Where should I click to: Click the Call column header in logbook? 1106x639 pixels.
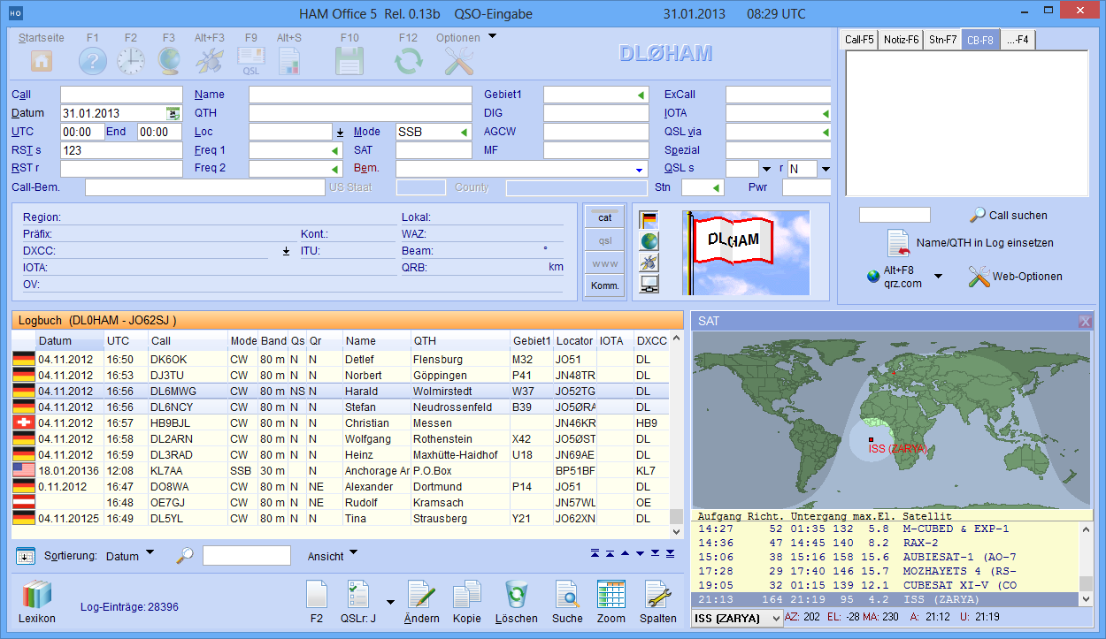coord(188,341)
